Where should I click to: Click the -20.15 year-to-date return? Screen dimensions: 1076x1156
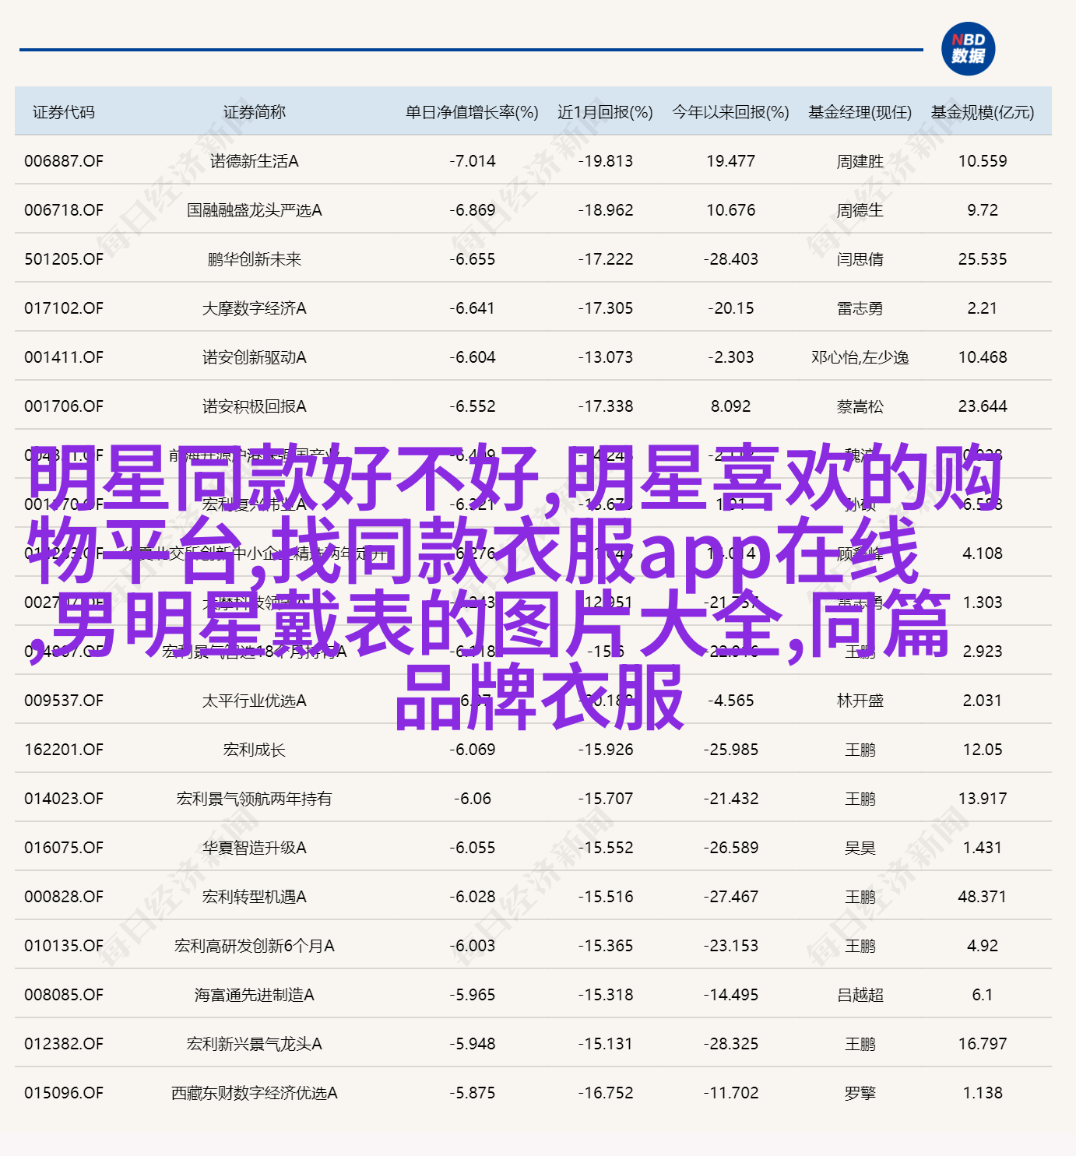[x=731, y=308]
